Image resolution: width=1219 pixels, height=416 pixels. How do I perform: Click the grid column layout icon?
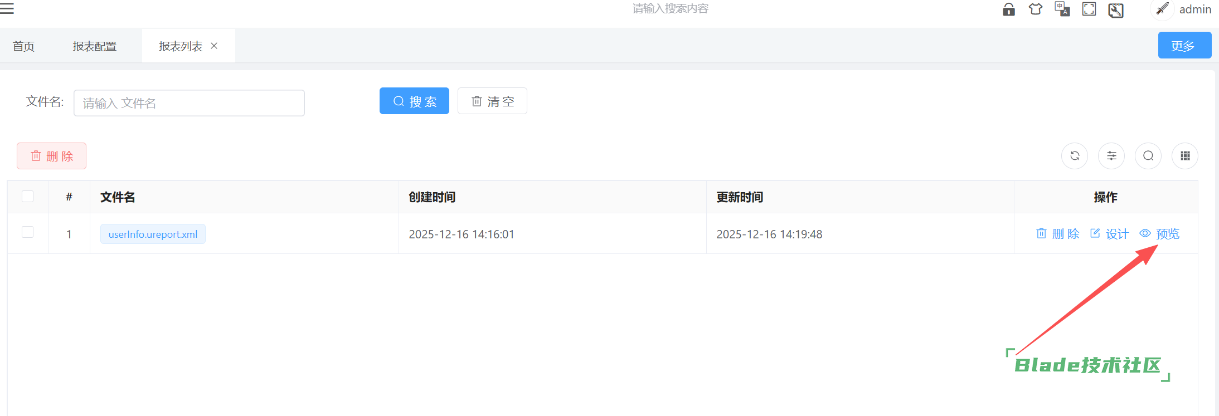coord(1184,156)
